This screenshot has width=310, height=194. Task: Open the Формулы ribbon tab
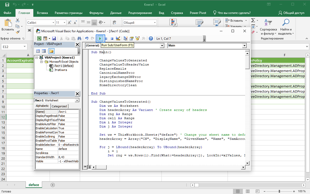pos(96,13)
